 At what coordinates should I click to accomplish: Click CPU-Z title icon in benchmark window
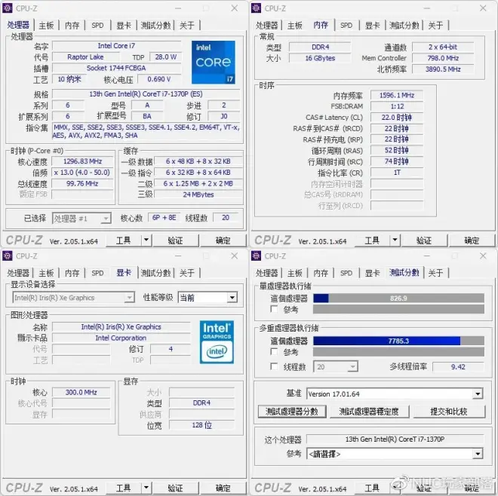coord(257,256)
